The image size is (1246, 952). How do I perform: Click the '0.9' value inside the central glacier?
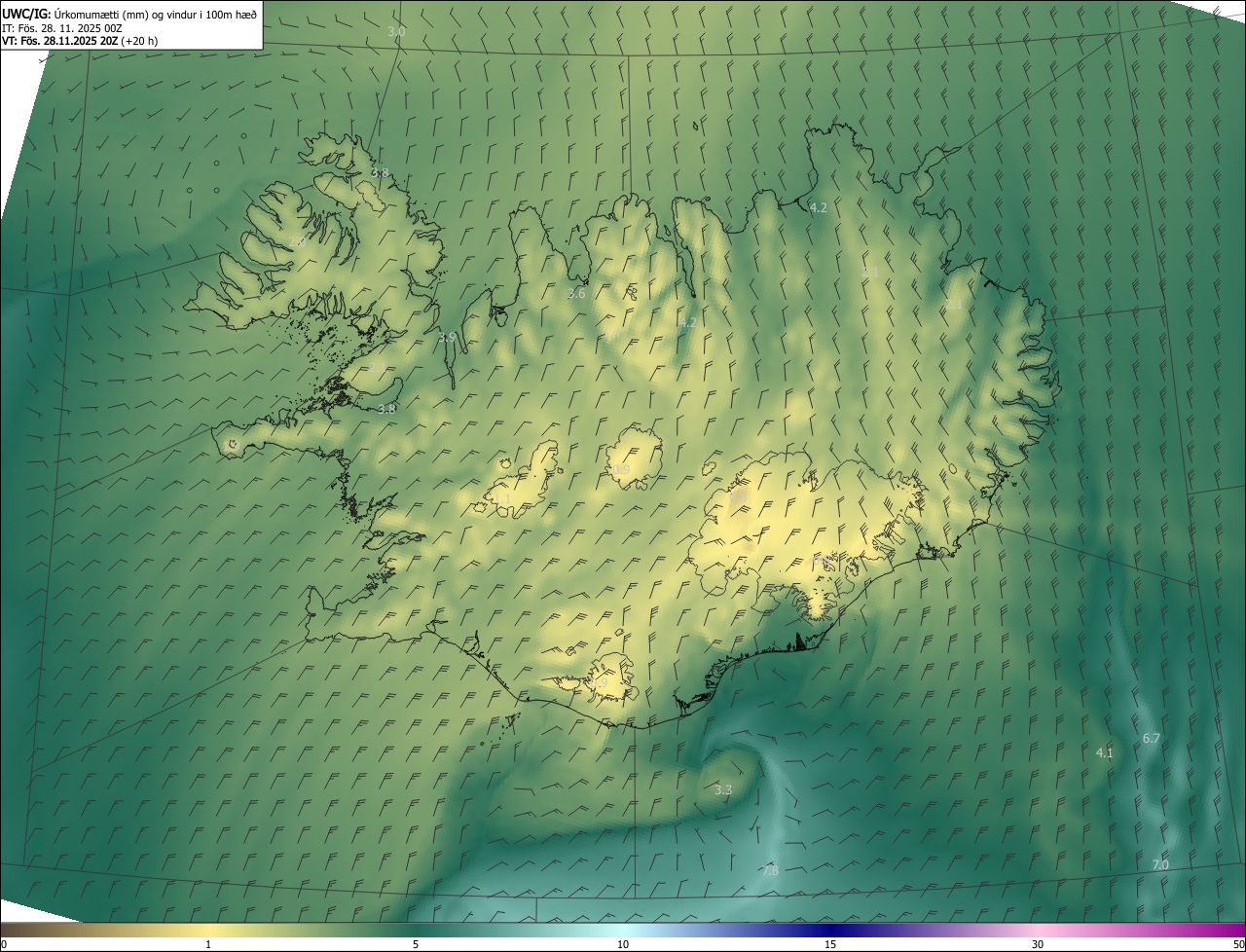click(621, 469)
